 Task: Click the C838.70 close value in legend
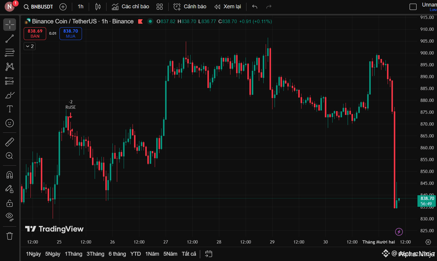[228, 21]
